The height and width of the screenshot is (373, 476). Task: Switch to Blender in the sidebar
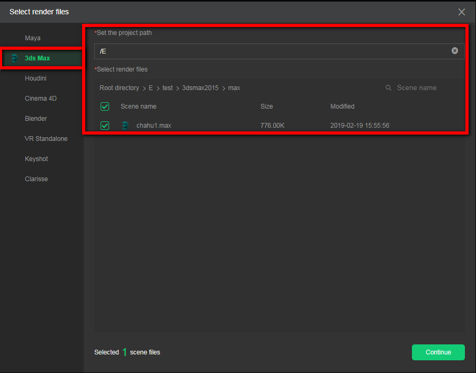click(36, 119)
